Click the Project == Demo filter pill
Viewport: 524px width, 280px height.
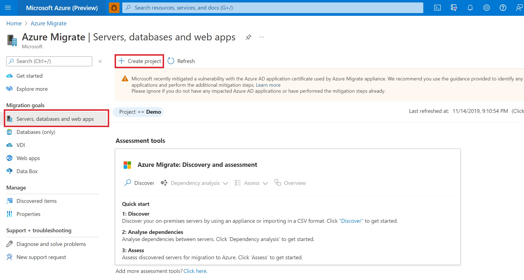(138, 112)
